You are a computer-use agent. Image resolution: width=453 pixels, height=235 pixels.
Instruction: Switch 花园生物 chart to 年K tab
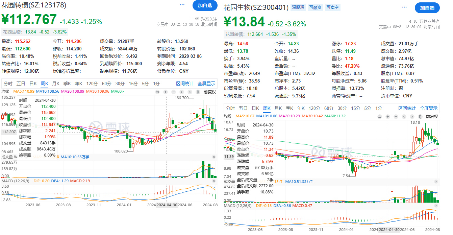301,108
